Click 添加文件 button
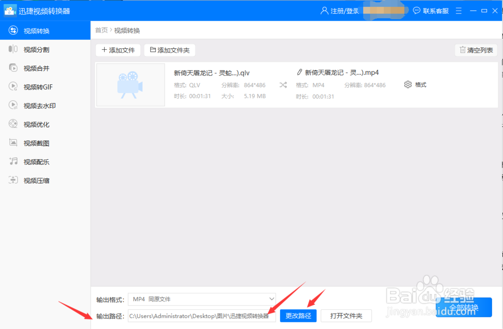The height and width of the screenshot is (329, 503). tap(118, 50)
